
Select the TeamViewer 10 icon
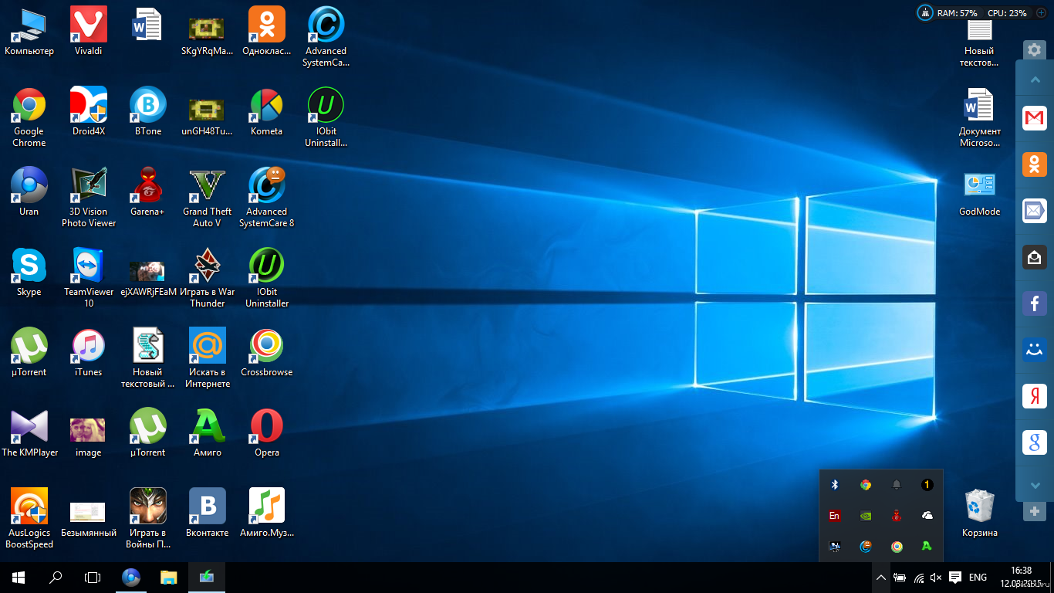pos(88,277)
